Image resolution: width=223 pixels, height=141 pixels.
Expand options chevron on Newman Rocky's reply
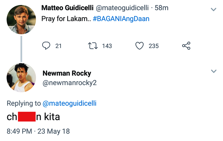click(x=213, y=71)
